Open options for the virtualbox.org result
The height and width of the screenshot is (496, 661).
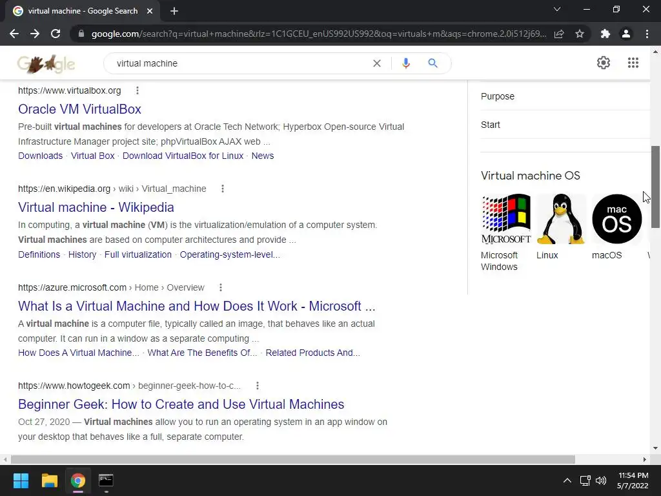click(x=137, y=90)
